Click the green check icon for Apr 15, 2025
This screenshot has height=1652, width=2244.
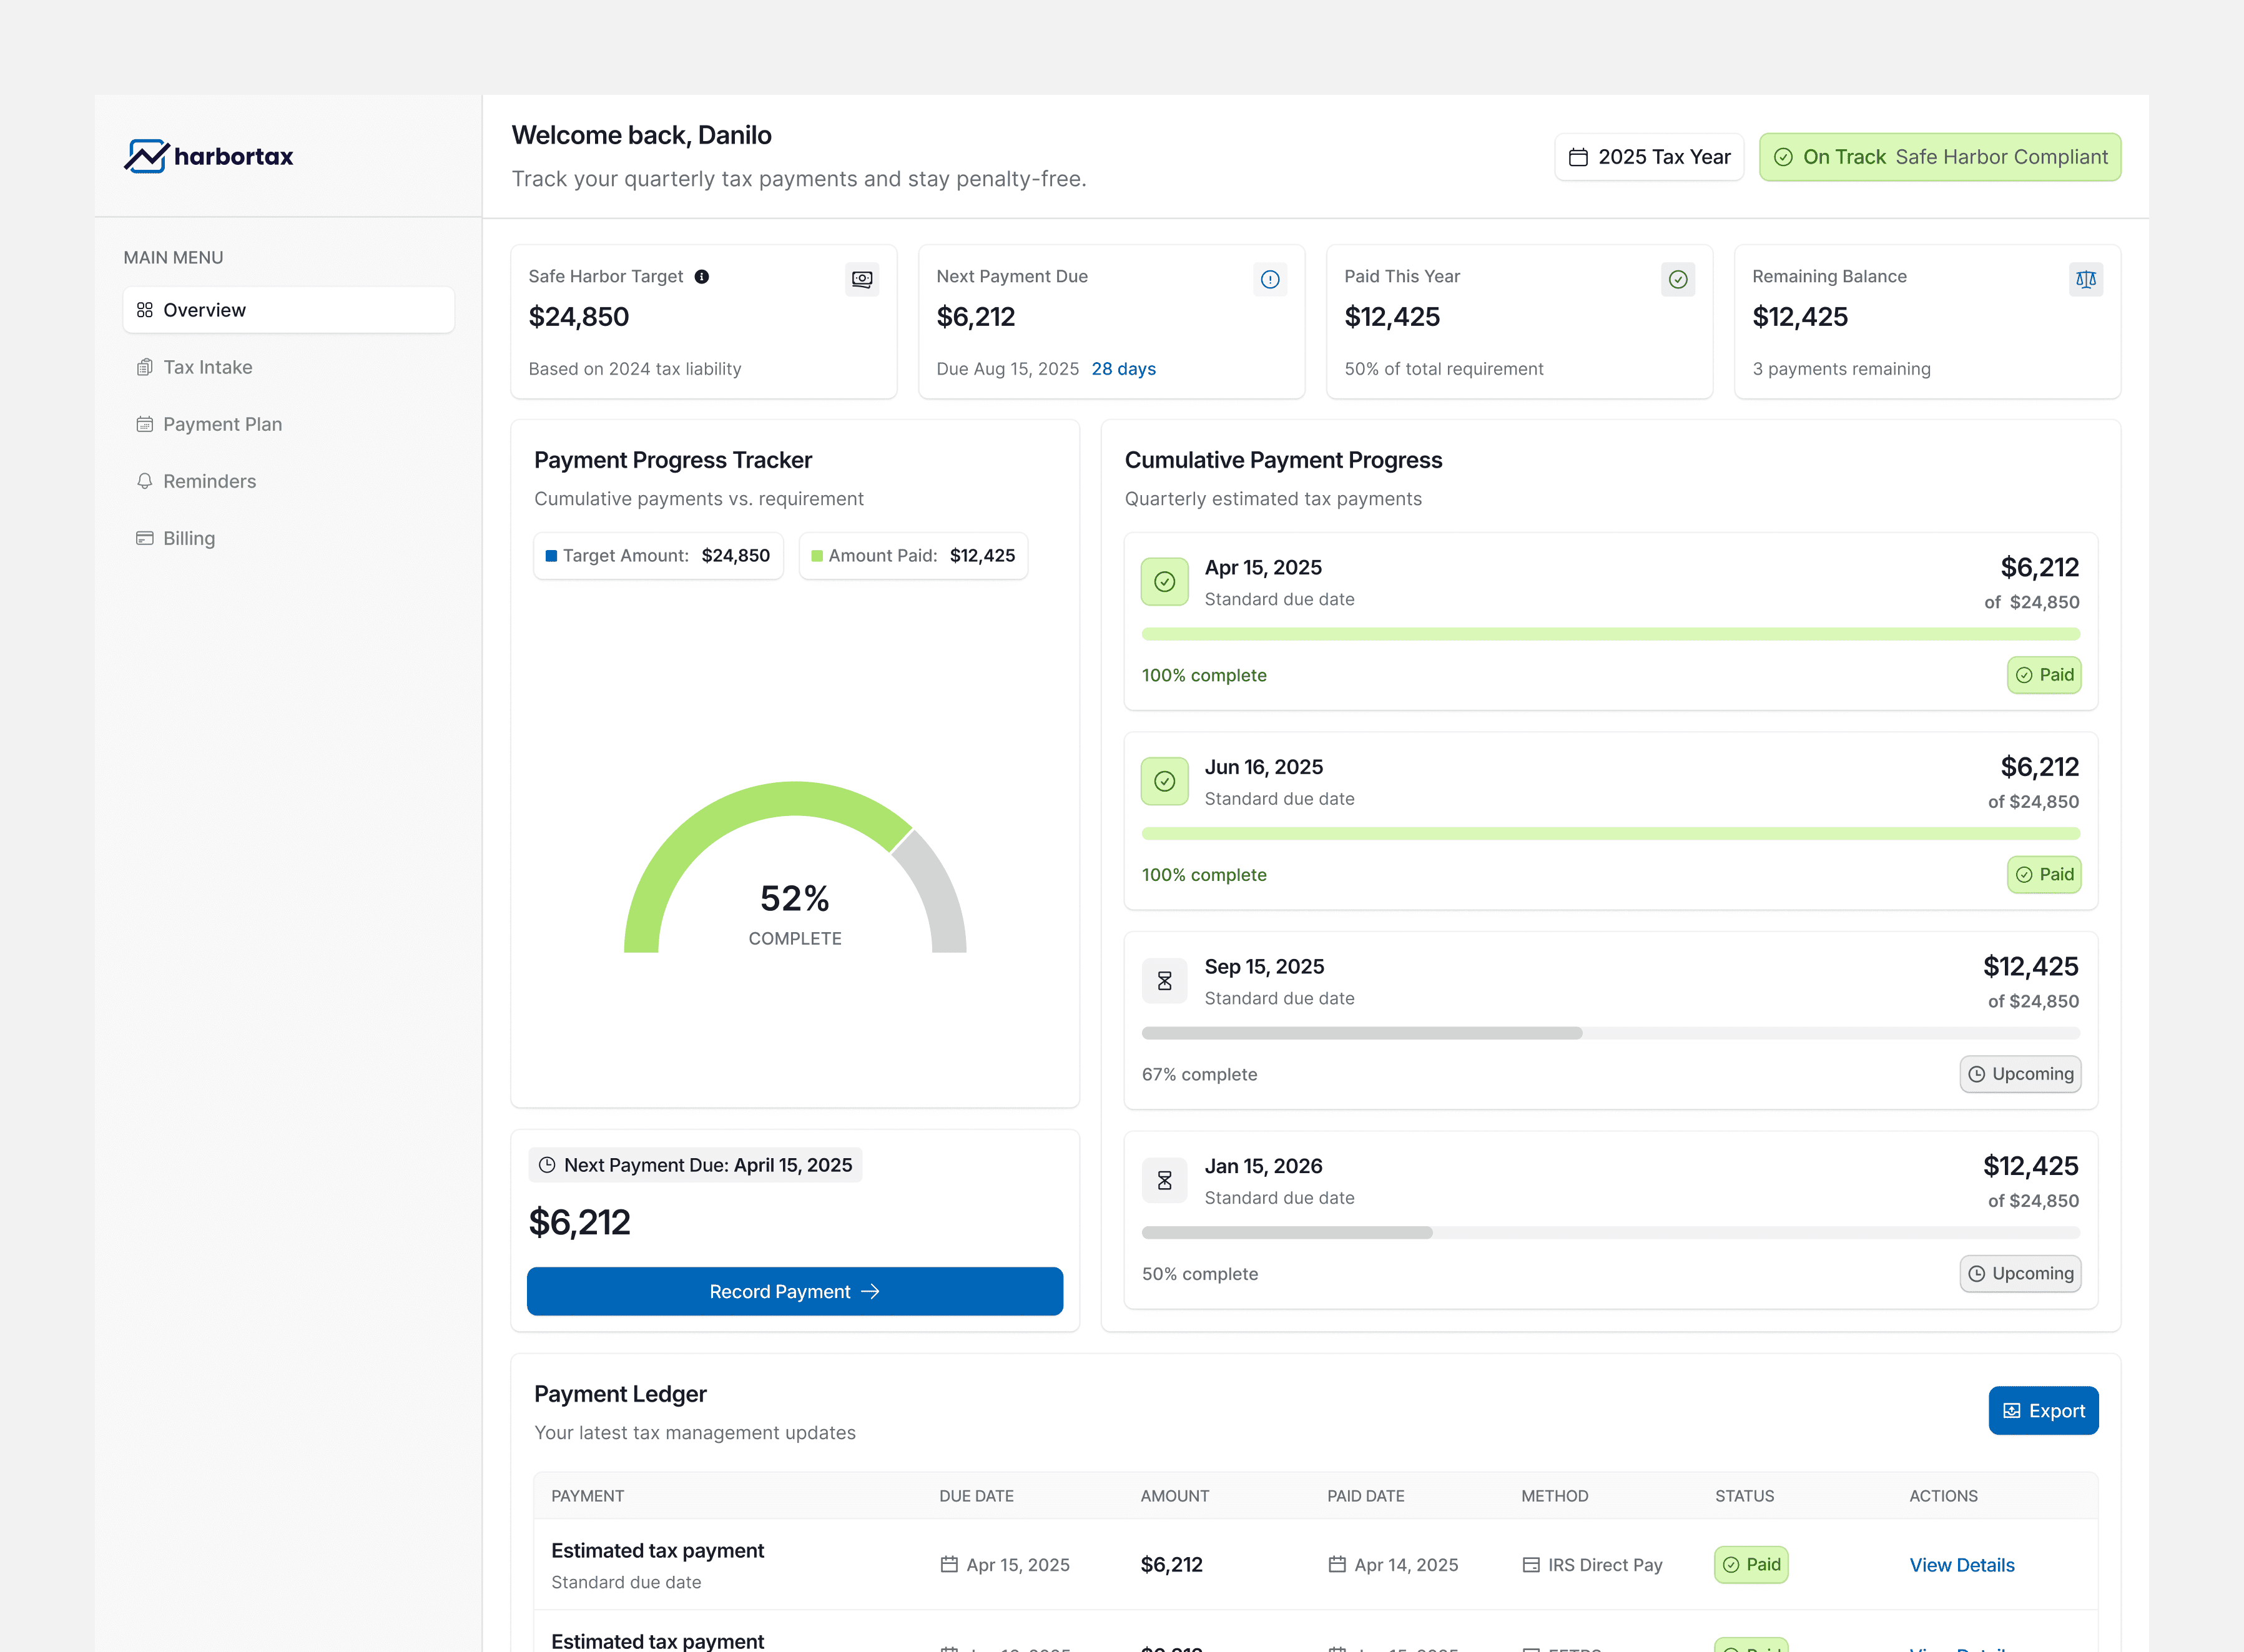pyautogui.click(x=1165, y=582)
